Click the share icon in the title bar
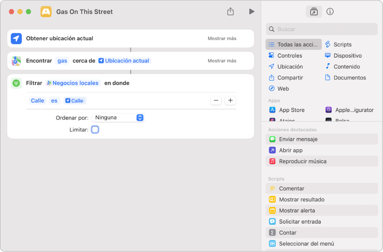This screenshot has width=383, height=252. (230, 11)
